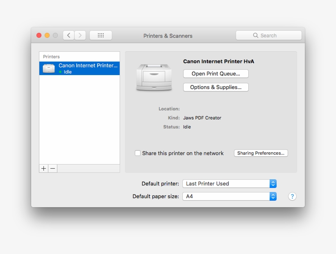The width and height of the screenshot is (336, 254).
Task: Select the large printer preview image
Action: pyautogui.click(x=154, y=76)
